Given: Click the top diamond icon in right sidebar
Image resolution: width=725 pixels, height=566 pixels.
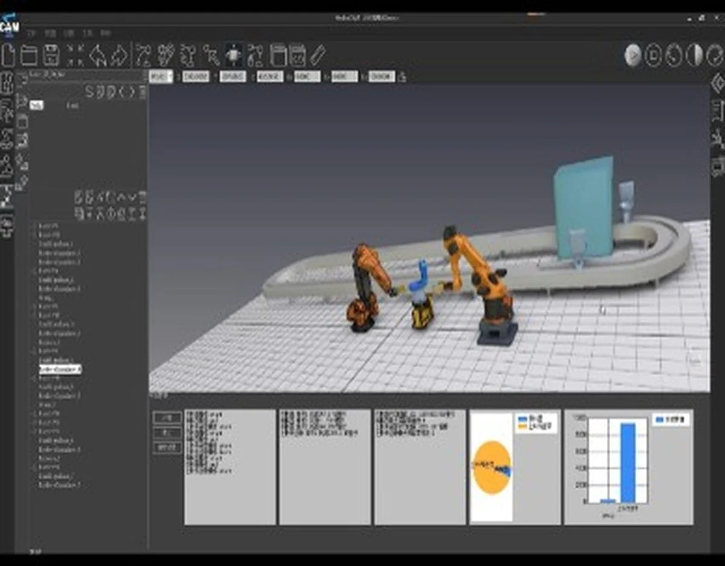Looking at the screenshot, I should [x=718, y=83].
